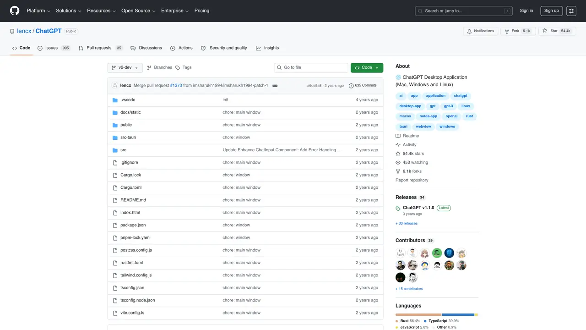Open the Resources dropdown menu
This screenshot has width=586, height=330.
click(x=101, y=11)
